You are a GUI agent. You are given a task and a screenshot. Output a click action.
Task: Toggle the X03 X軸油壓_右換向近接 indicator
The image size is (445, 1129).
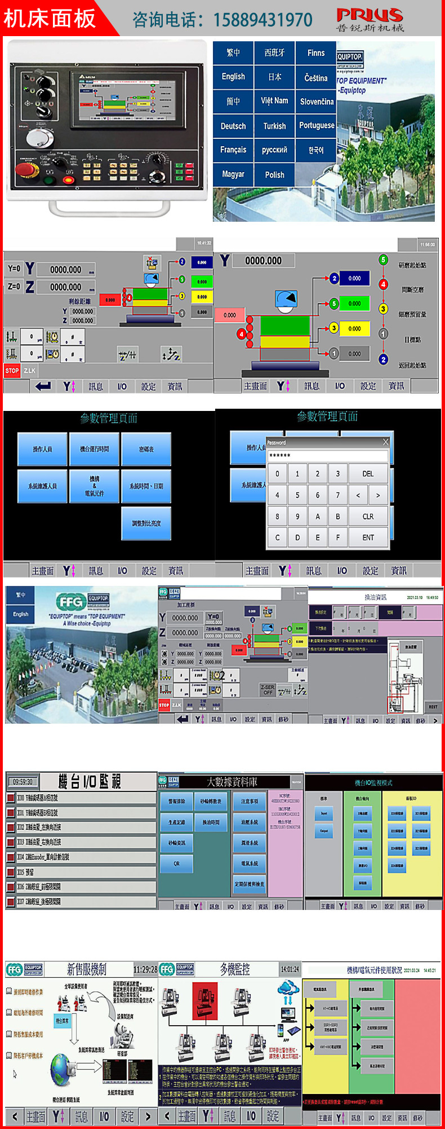[x=11, y=842]
